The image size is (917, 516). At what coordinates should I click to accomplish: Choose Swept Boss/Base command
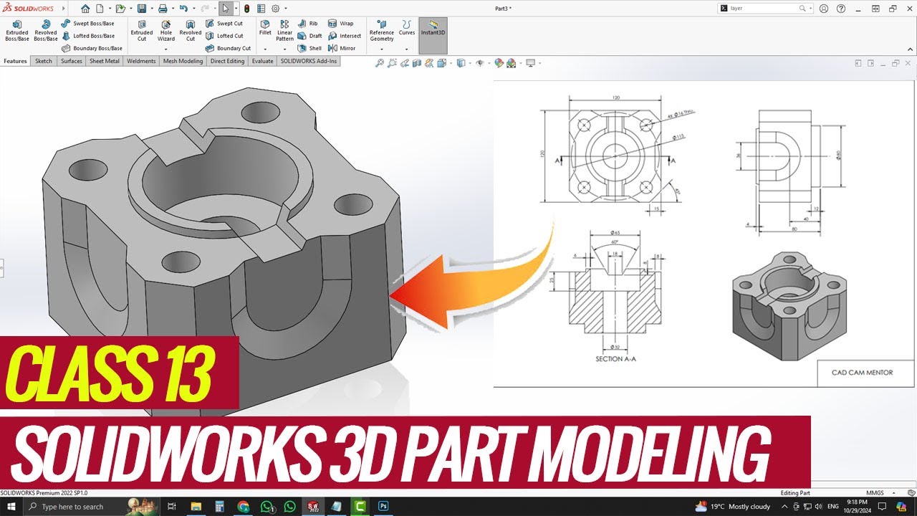coord(87,24)
